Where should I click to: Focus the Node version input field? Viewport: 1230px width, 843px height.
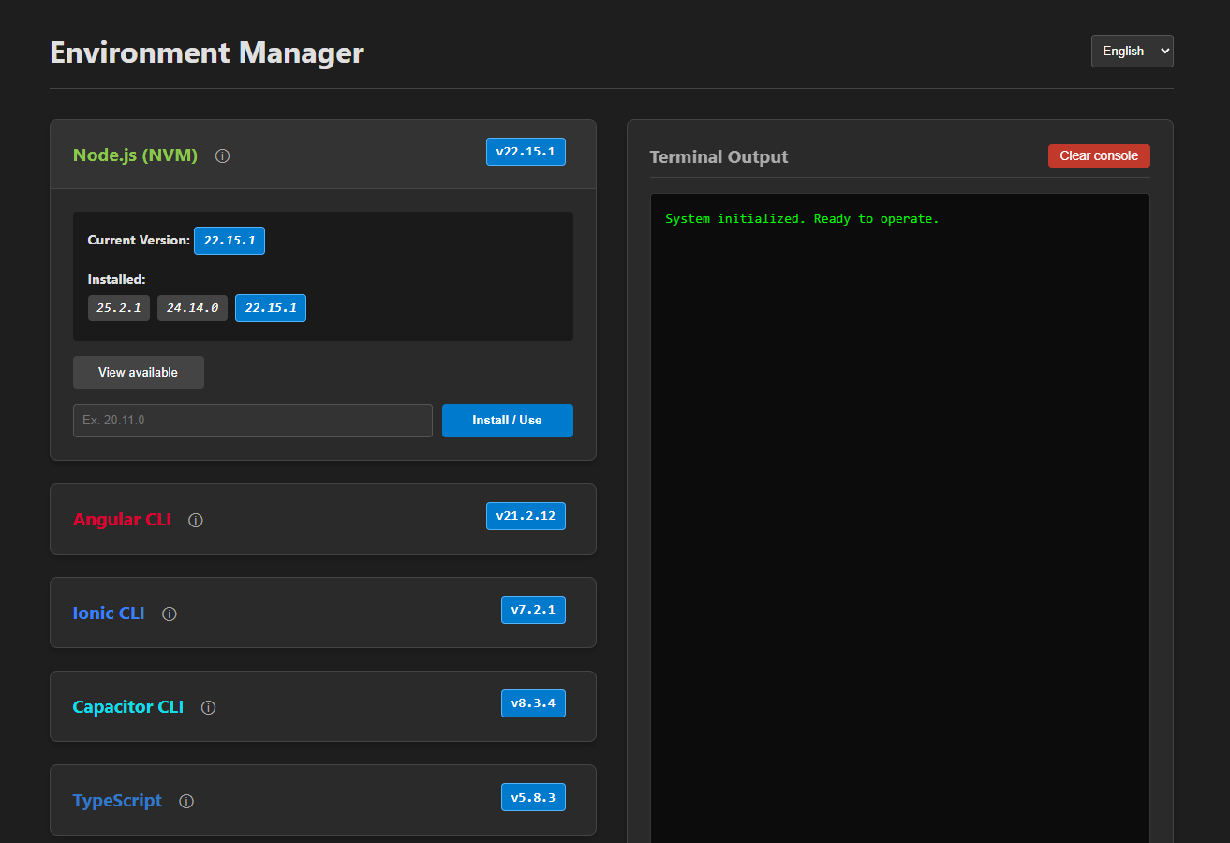point(253,421)
